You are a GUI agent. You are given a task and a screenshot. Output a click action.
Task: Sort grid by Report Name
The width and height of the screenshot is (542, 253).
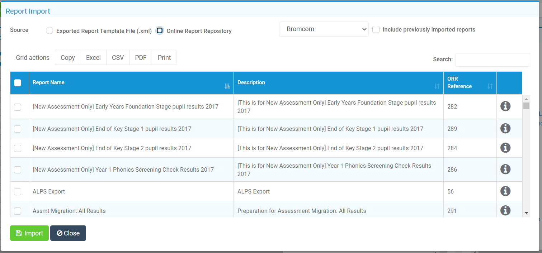(x=227, y=86)
